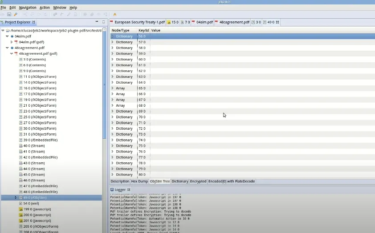Screen dimensions: 375x233
Task: Select 201 0 (Javascript) in the tree
Action: (37, 221)
